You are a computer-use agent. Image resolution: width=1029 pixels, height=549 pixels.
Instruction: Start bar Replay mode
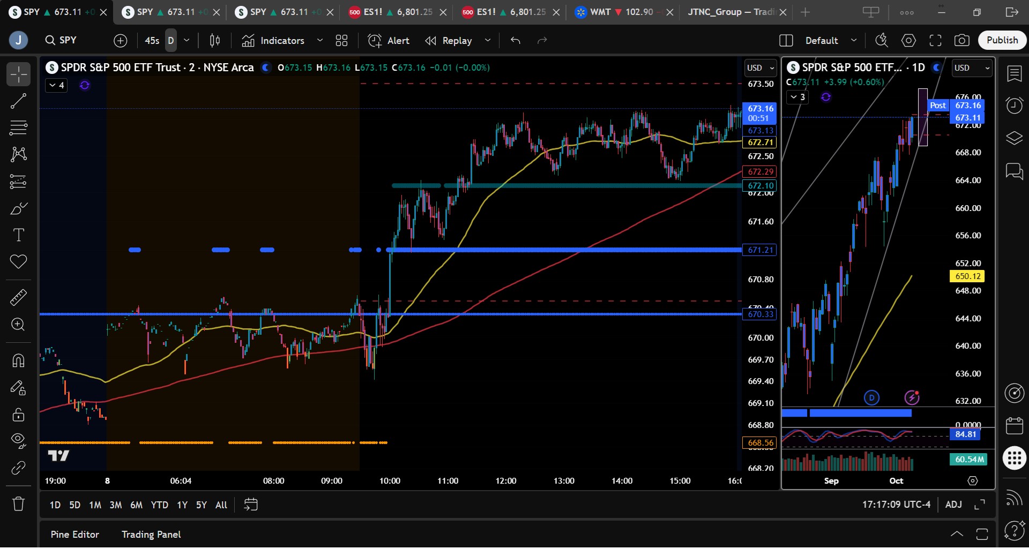click(x=449, y=40)
